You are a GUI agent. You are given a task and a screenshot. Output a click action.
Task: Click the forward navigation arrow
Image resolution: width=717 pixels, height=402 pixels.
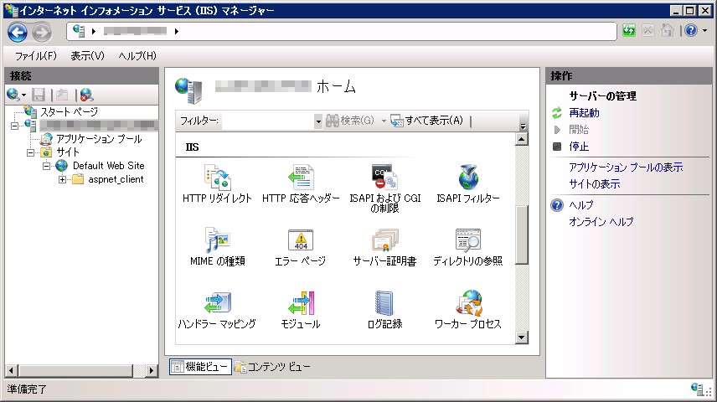click(42, 33)
